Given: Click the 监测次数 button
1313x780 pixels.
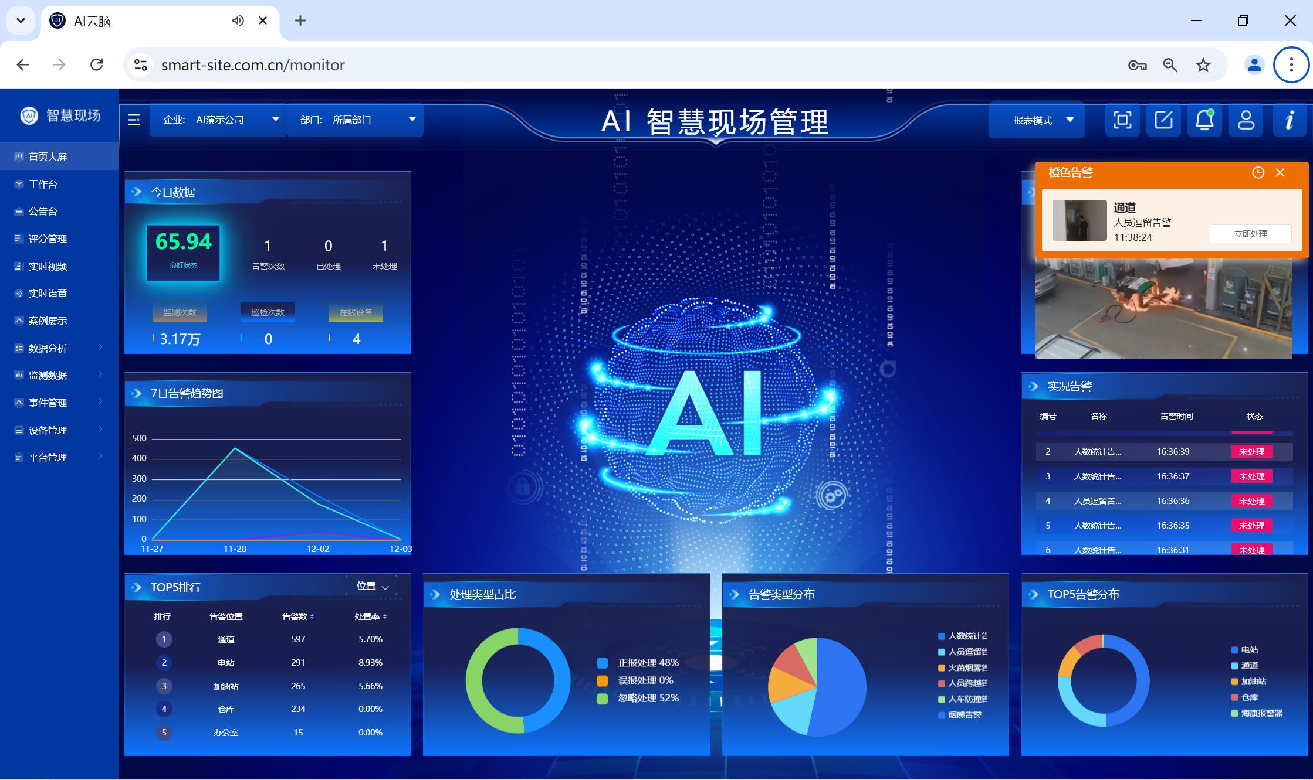Looking at the screenshot, I should pos(180,312).
